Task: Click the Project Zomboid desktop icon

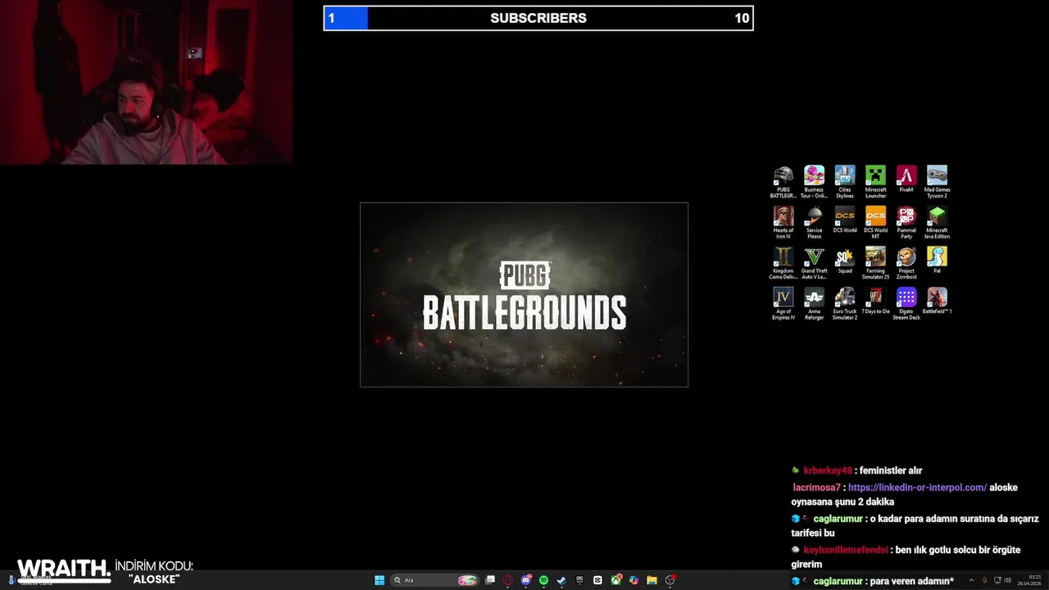Action: click(x=906, y=263)
